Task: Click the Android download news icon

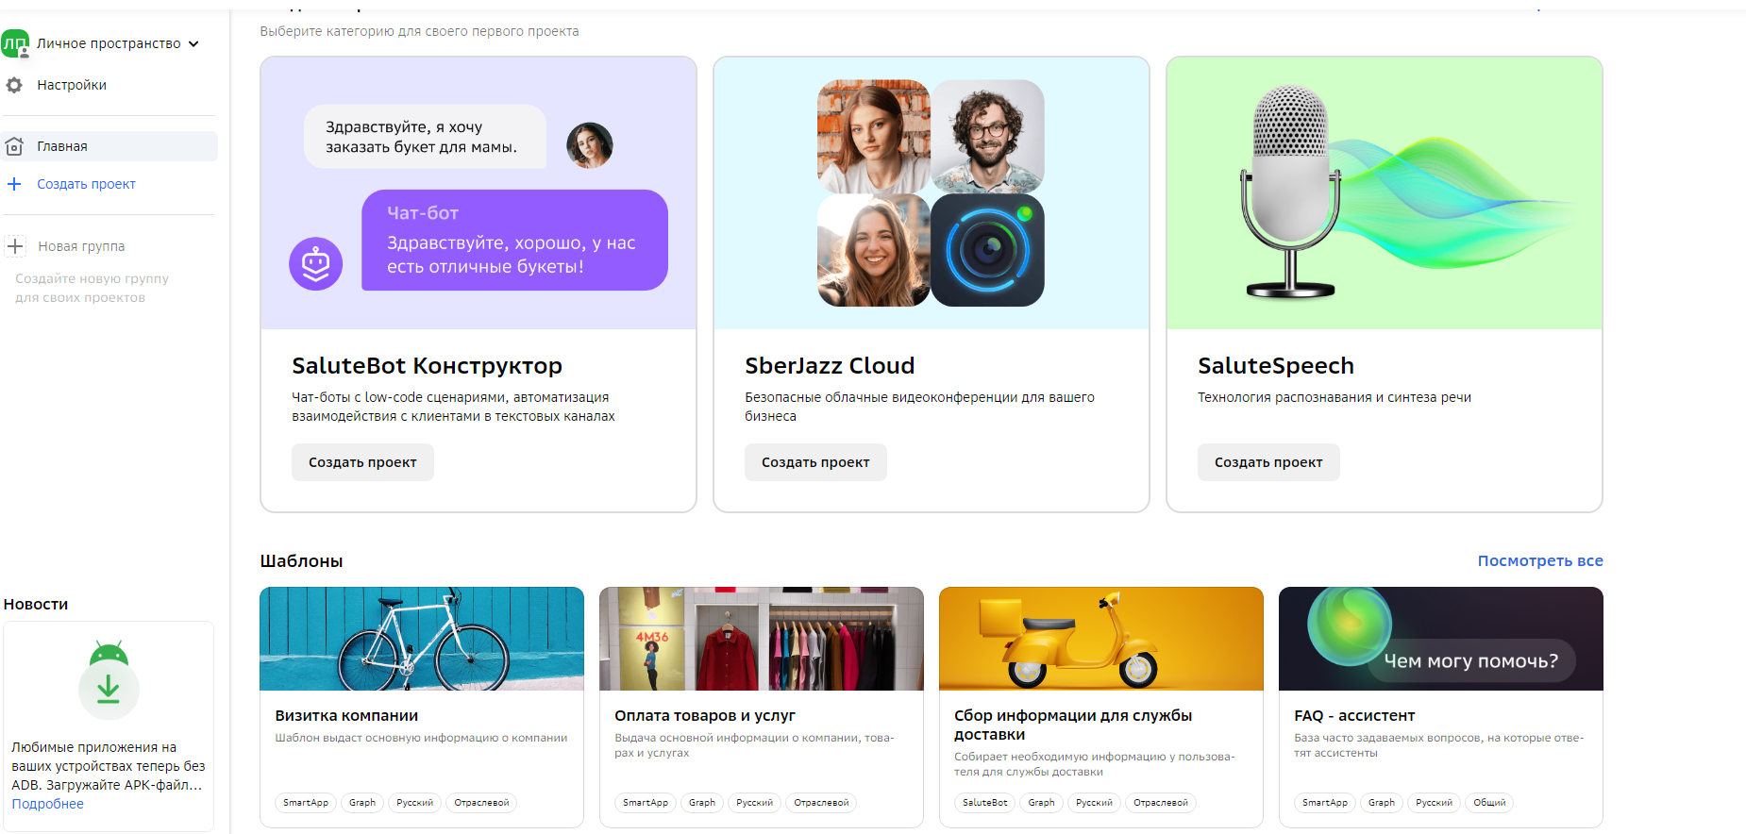Action: coord(109,680)
